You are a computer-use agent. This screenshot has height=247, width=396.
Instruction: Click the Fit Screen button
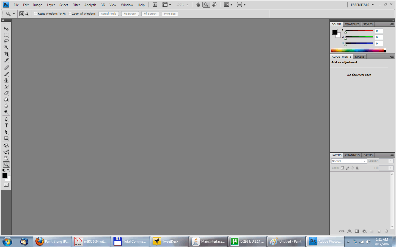(x=130, y=14)
